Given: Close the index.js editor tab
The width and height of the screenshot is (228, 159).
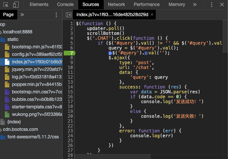Looking at the screenshot, I should (152, 15).
